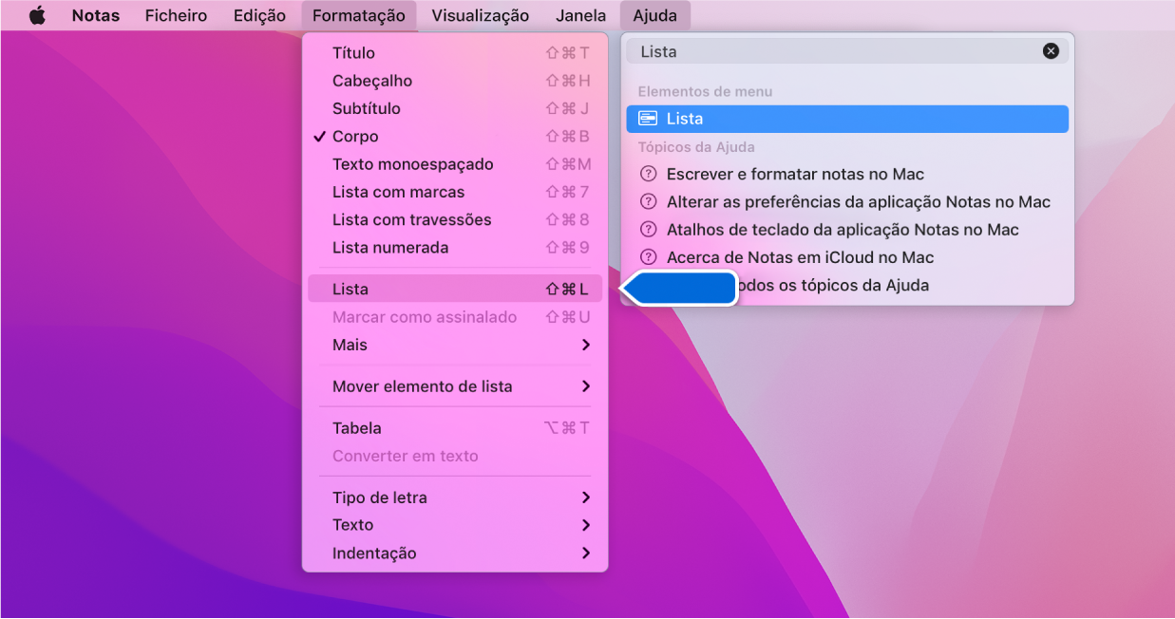Viewport: 1175px width, 619px height.
Task: Click the "Atalhos de teclado da aplicação Notas" link
Action: pos(843,229)
